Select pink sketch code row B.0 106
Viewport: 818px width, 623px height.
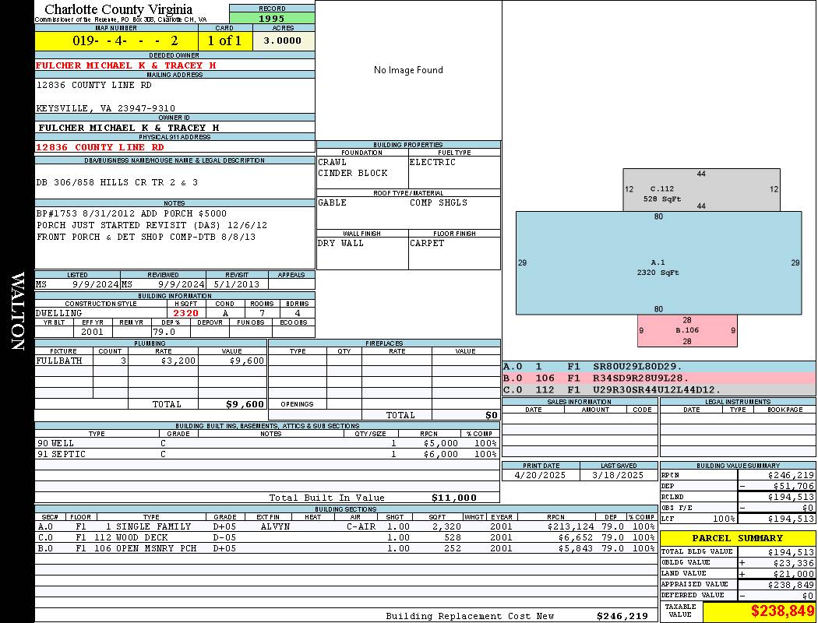click(659, 378)
